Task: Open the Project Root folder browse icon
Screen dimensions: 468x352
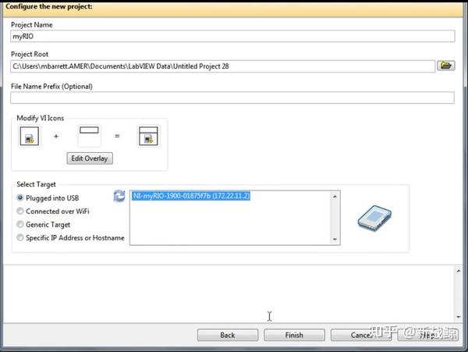Action: 446,66
